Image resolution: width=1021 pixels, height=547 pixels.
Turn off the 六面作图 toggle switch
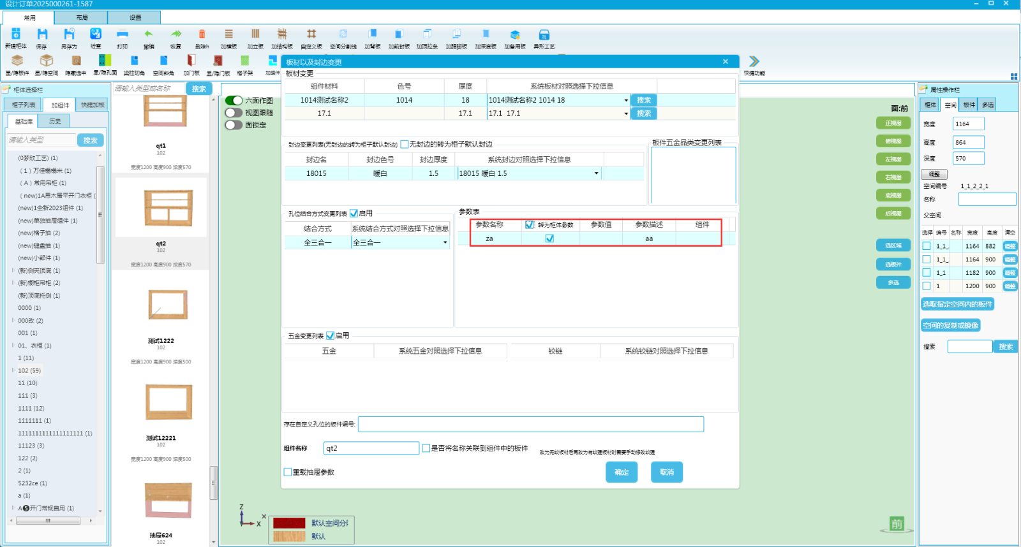point(234,100)
